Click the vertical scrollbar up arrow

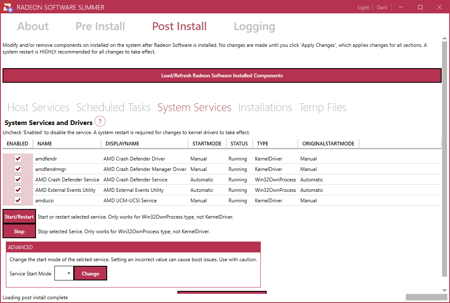coord(444,38)
